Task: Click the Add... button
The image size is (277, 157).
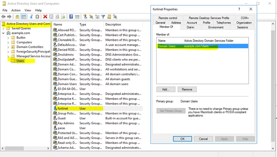Action: click(166, 89)
